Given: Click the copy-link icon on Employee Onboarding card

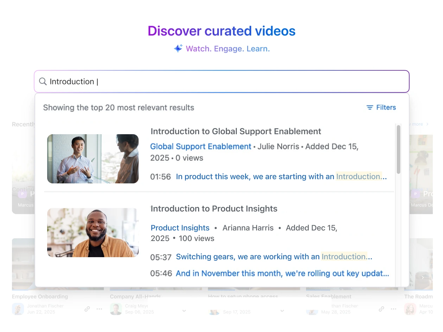Looking at the screenshot, I should 87,309.
